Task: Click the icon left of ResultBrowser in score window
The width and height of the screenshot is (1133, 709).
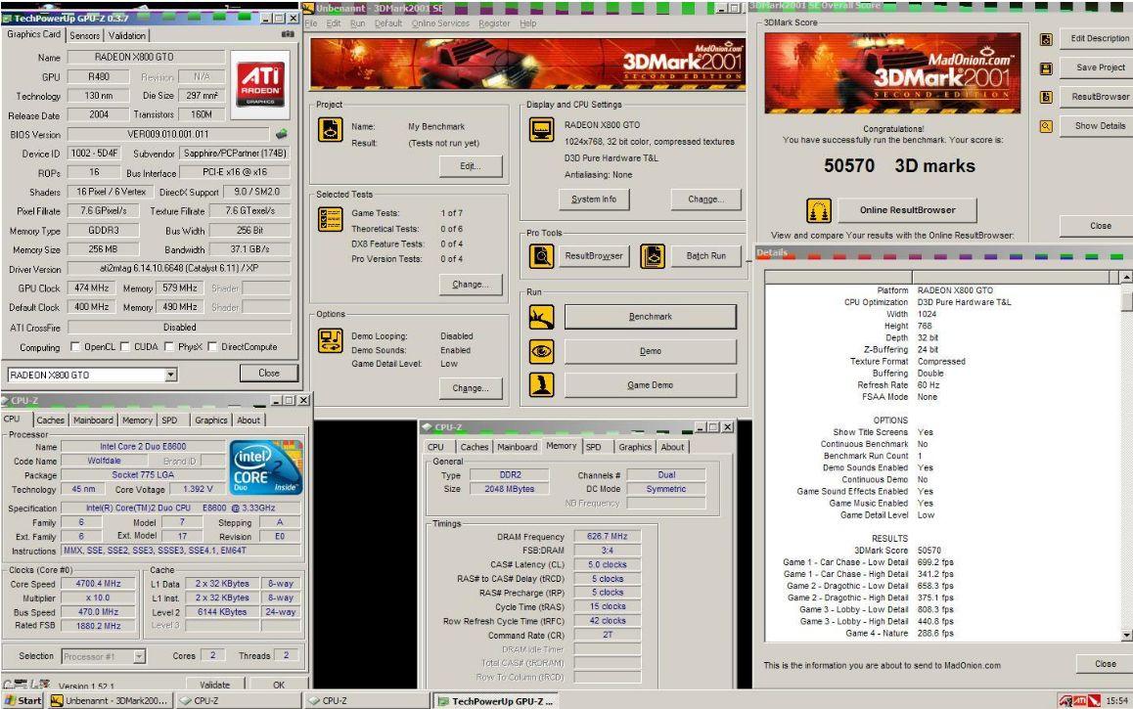Action: [x=1046, y=97]
